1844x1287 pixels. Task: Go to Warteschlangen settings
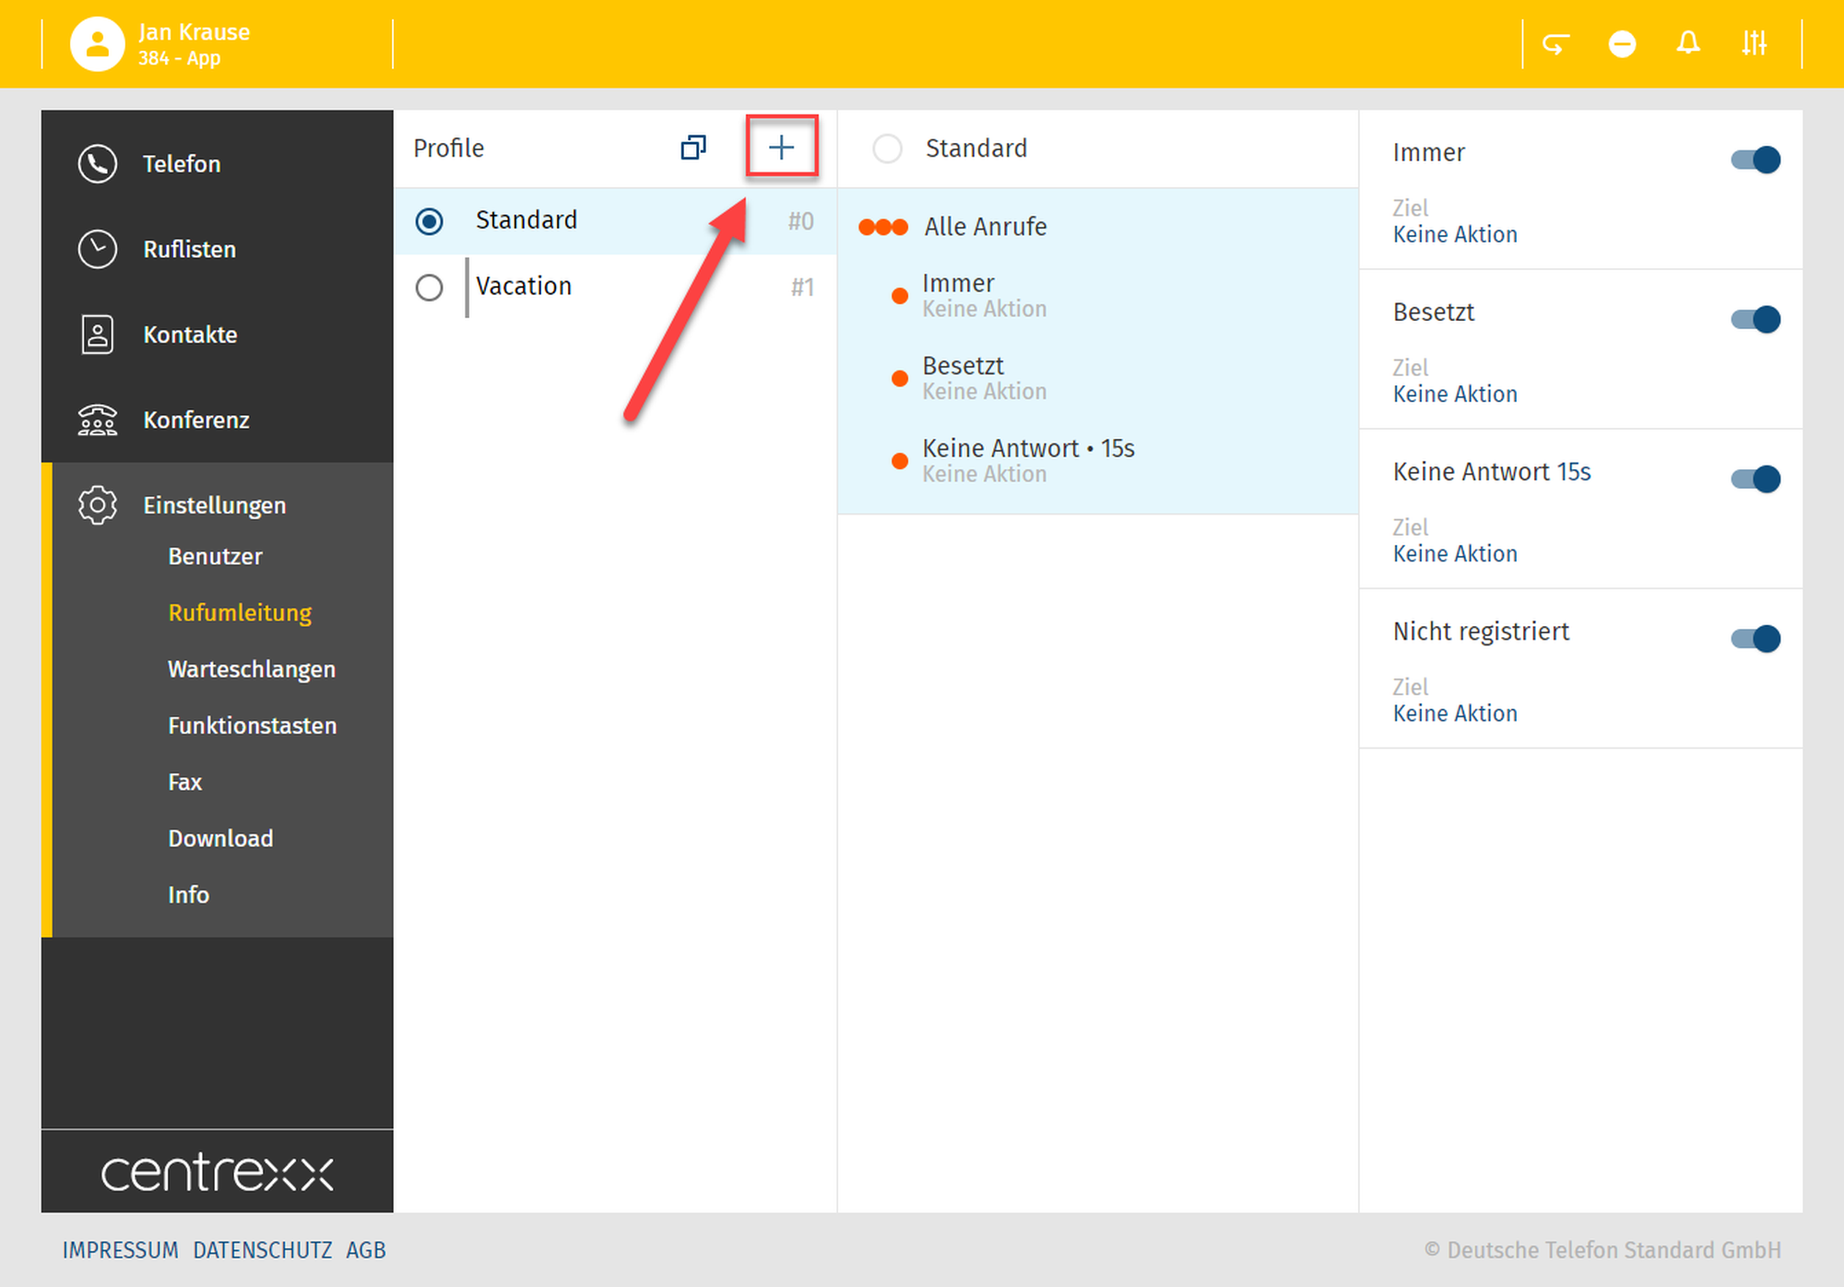click(251, 669)
